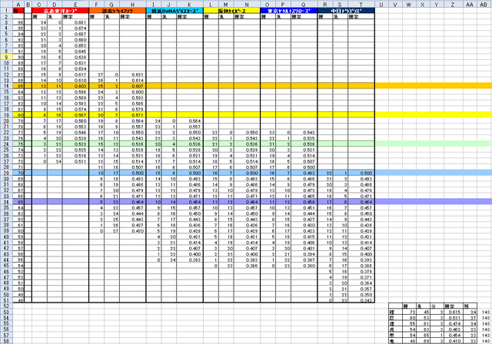Select column AB header

pyautogui.click(x=484, y=5)
